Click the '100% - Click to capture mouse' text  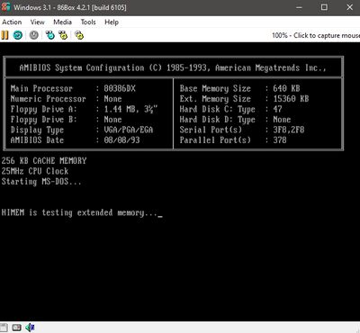coord(316,35)
